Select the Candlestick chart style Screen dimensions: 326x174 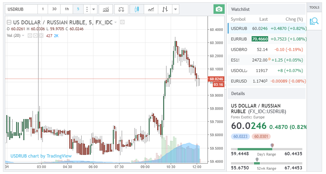[137, 9]
